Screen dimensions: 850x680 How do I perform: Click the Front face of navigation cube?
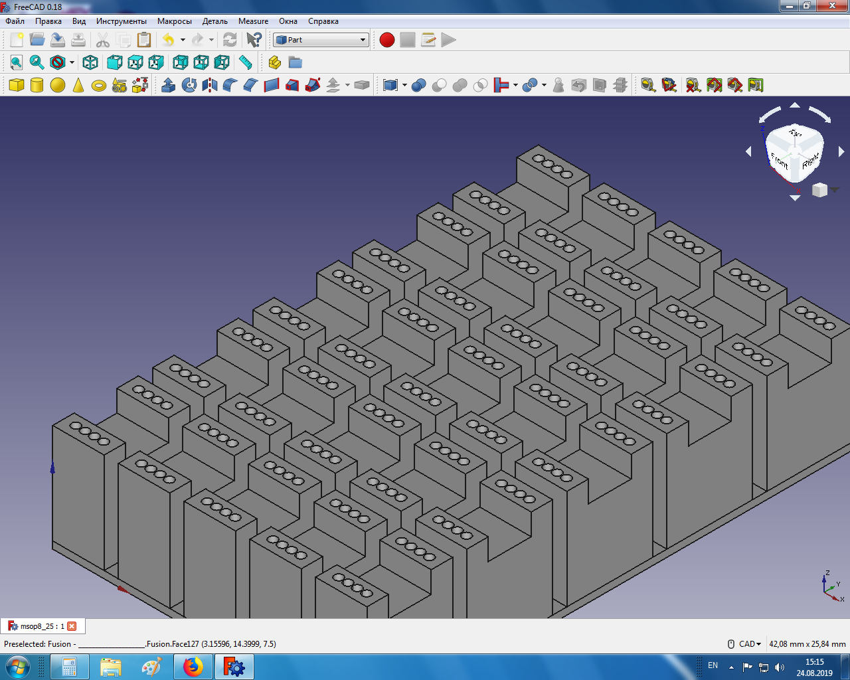pyautogui.click(x=780, y=160)
